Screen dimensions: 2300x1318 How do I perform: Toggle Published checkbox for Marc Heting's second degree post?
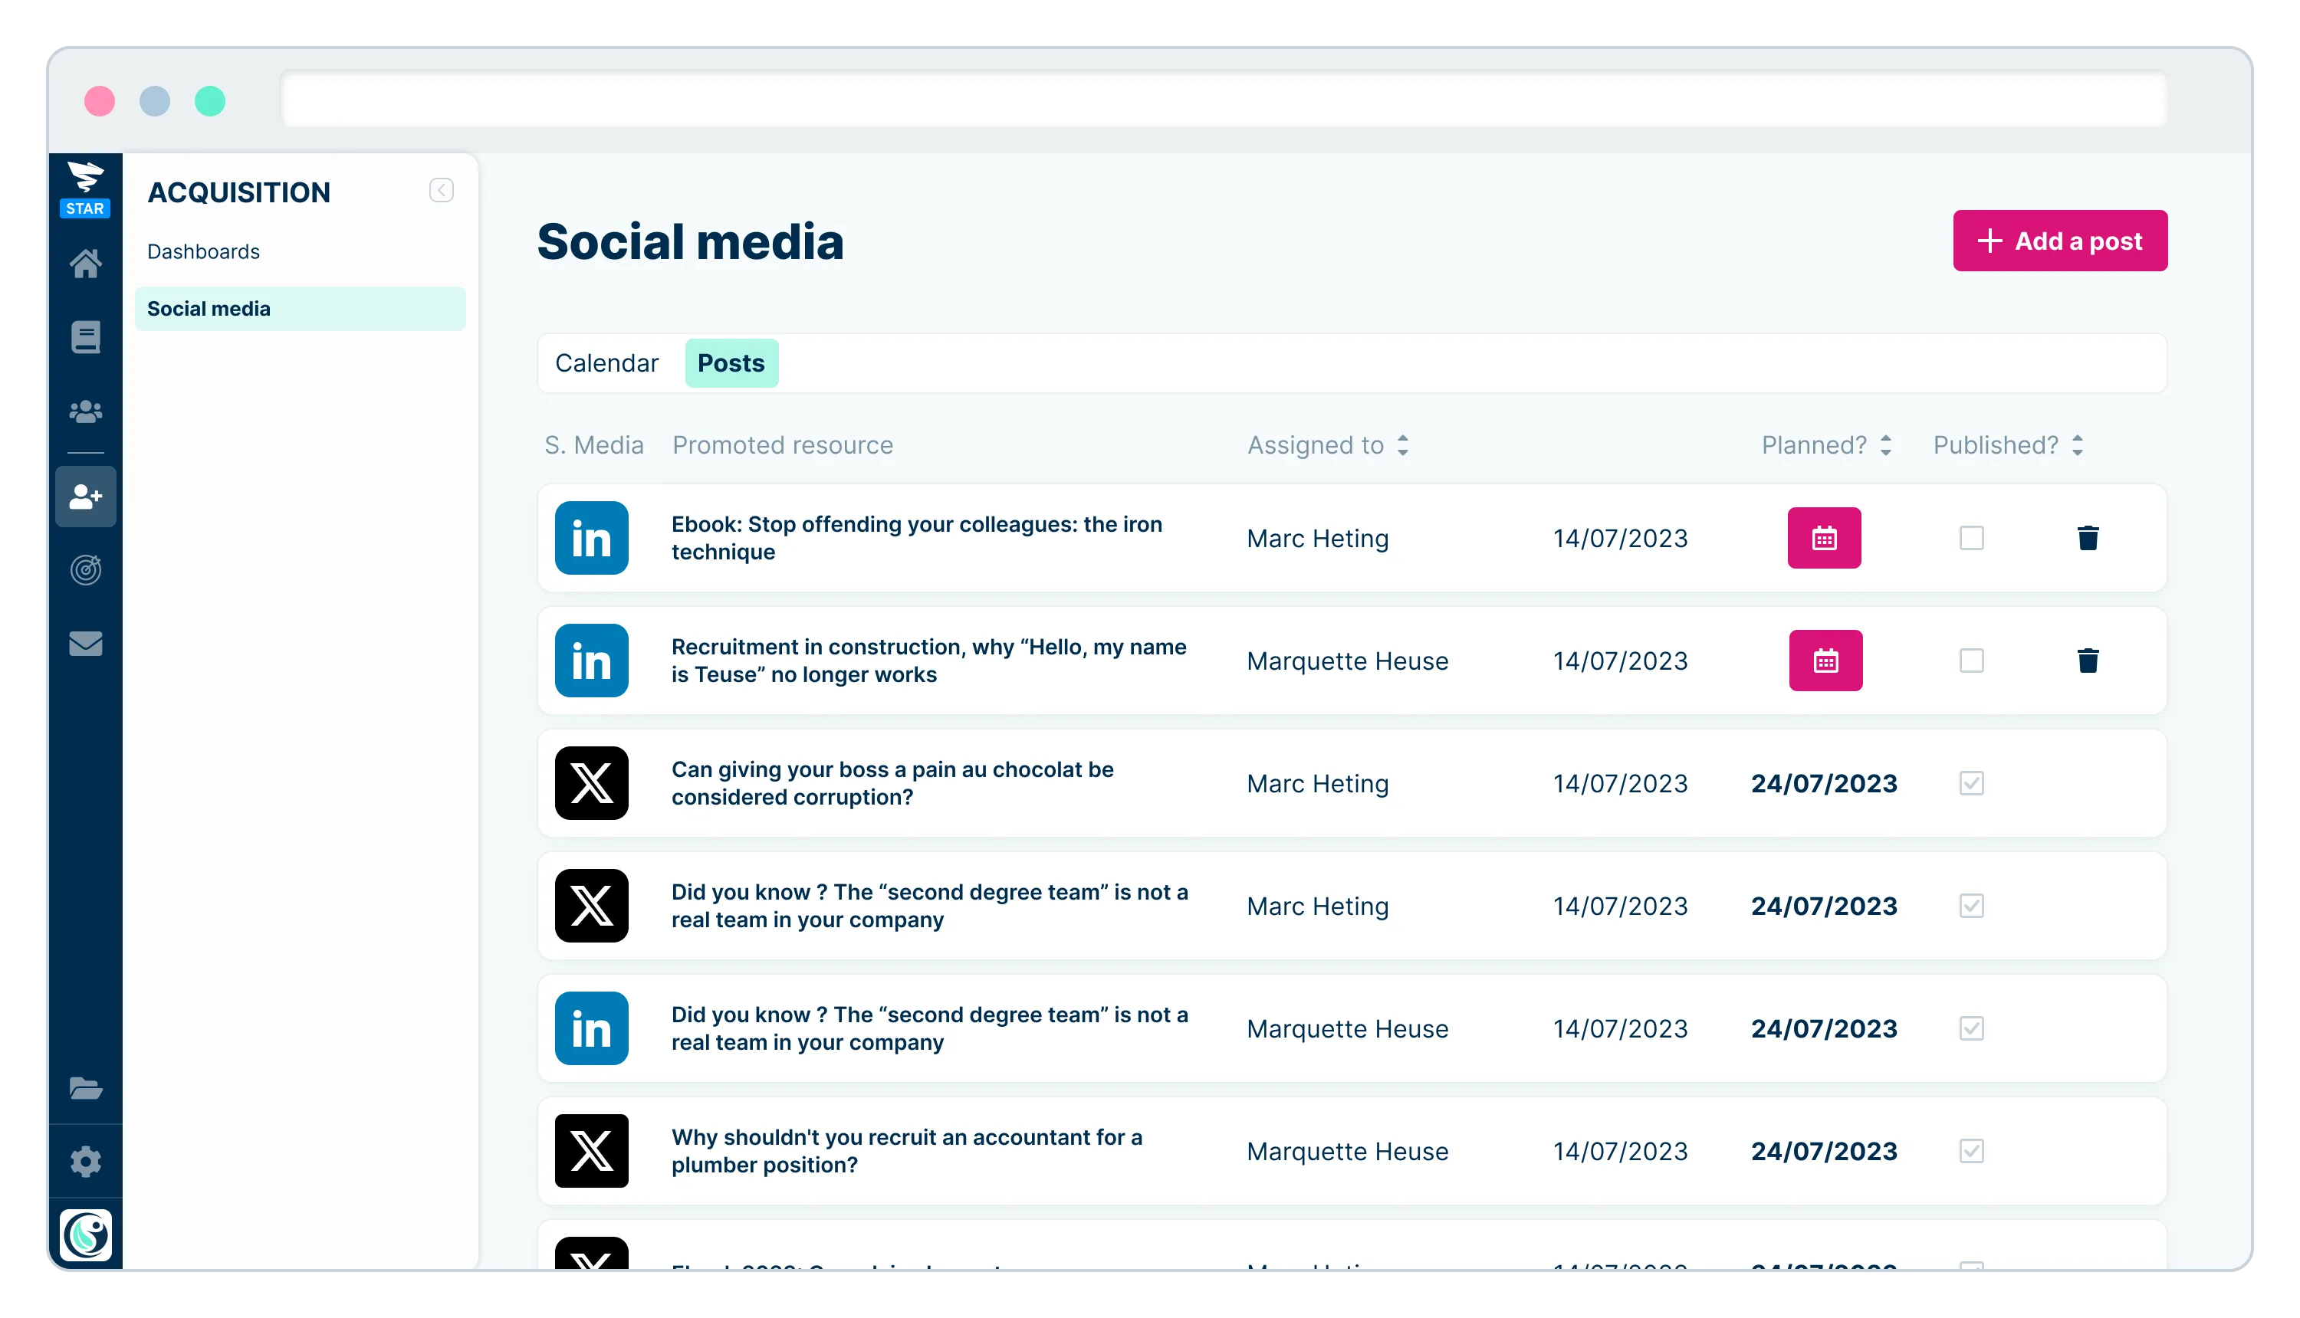coord(1971,905)
